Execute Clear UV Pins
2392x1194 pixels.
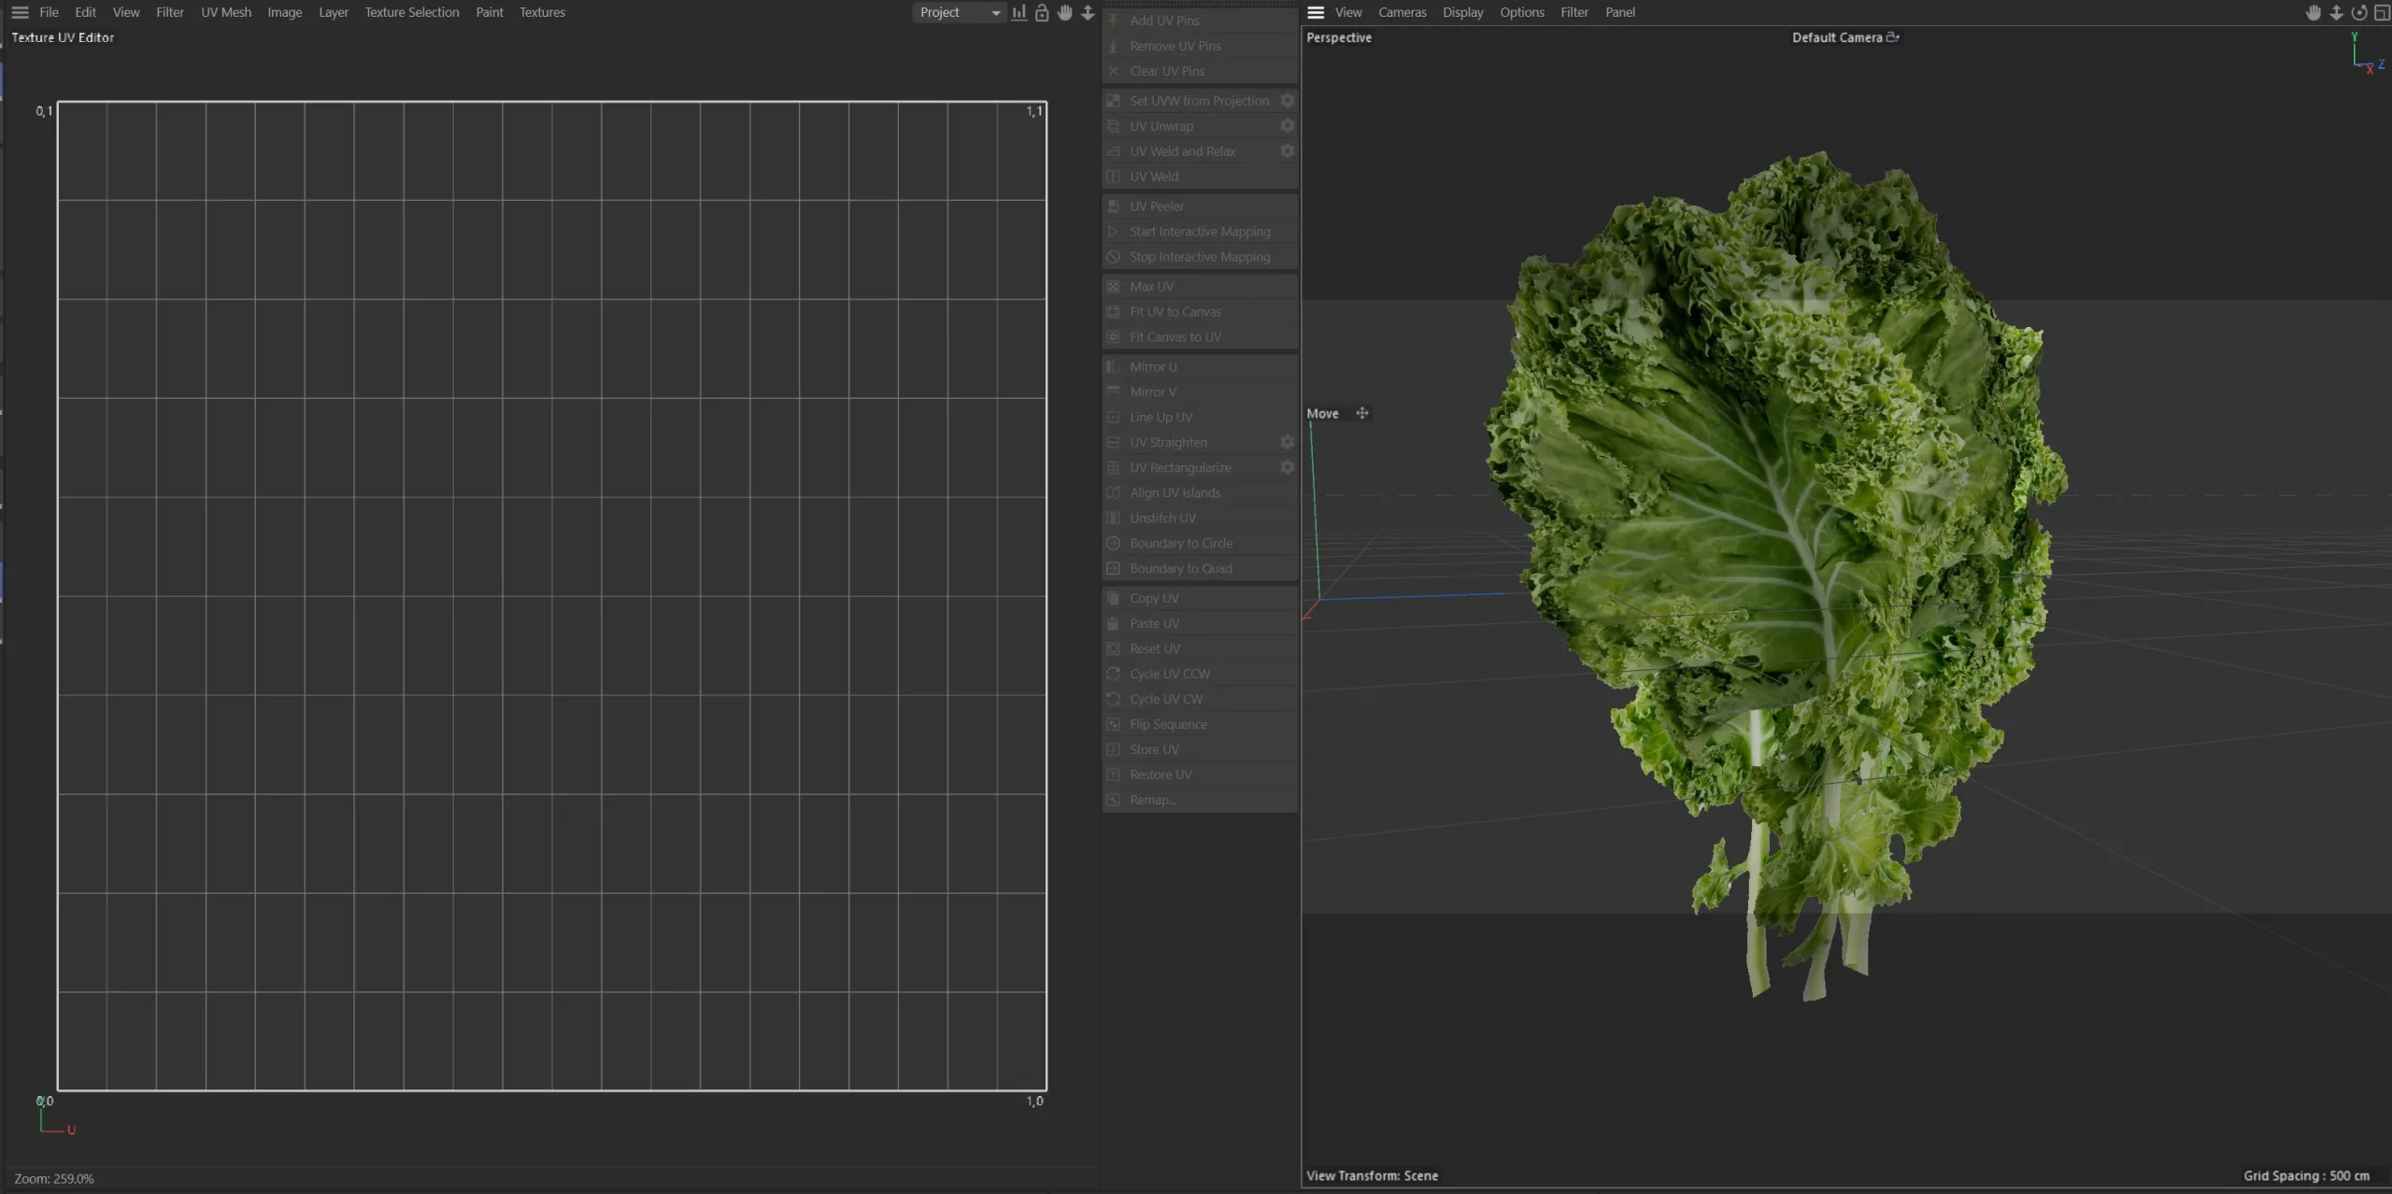pyautogui.click(x=1168, y=71)
